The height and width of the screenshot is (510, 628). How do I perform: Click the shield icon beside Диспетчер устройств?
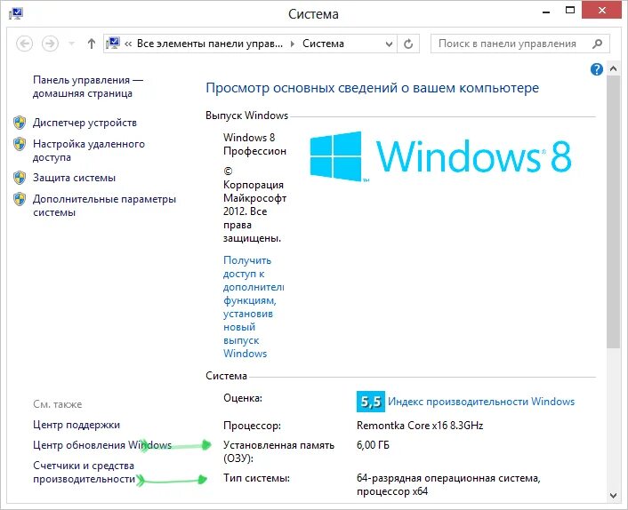(20, 123)
